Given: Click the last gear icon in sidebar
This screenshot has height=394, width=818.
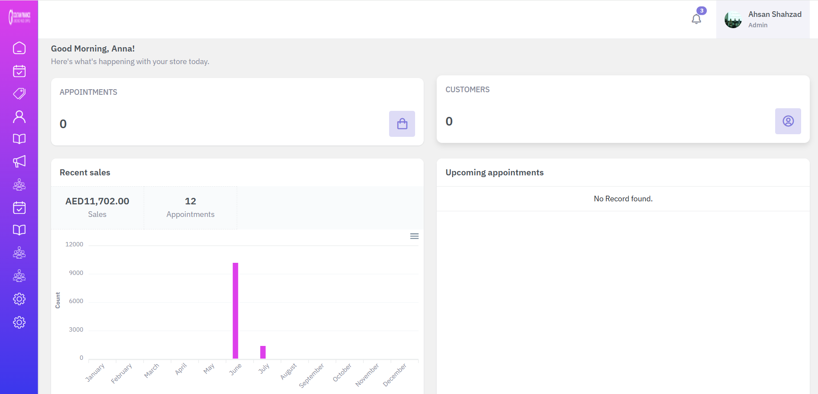Looking at the screenshot, I should [x=19, y=322].
